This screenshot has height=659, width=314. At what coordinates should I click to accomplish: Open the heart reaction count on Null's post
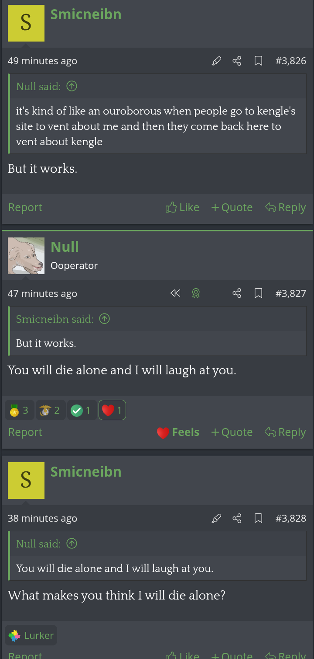(x=112, y=410)
